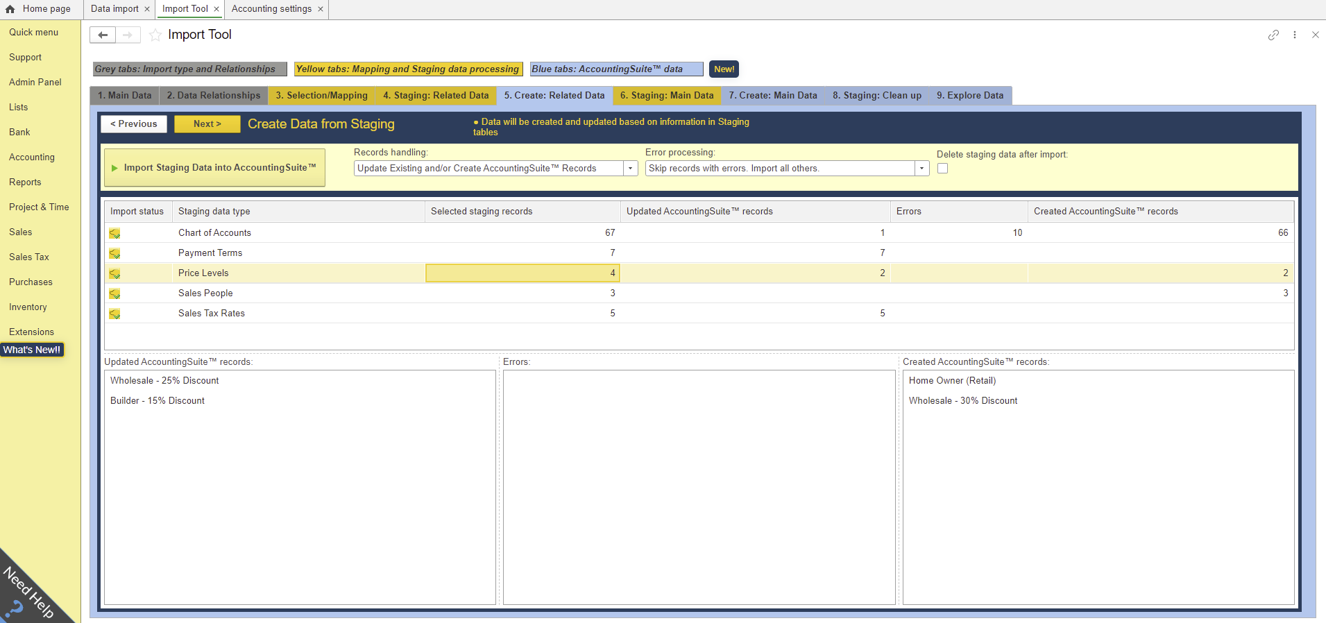Screen dimensions: 1326x623
Task: Open Extensions section in the sidebar
Action: pos(31,332)
